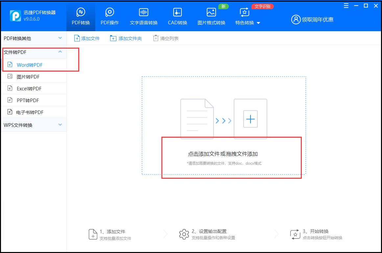Open 电子书转PDF in sidebar
This screenshot has width=382, height=253.
pyautogui.click(x=30, y=112)
